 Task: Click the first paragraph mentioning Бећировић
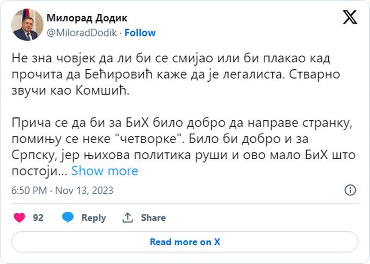click(176, 74)
